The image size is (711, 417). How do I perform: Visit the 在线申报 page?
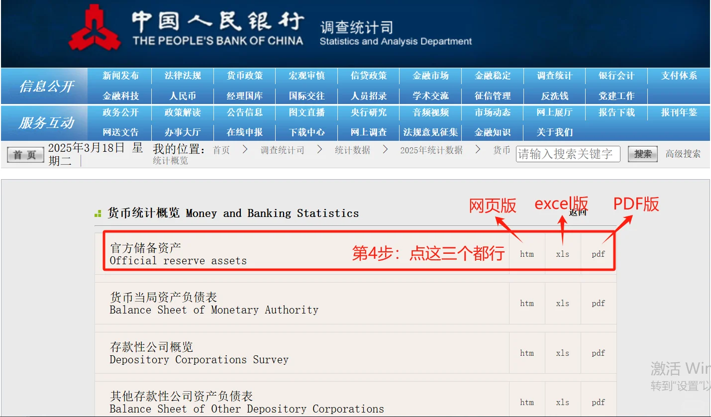coord(245,132)
